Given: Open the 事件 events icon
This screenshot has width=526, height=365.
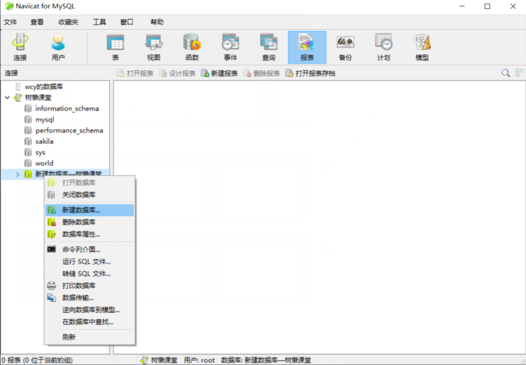Looking at the screenshot, I should 230,47.
